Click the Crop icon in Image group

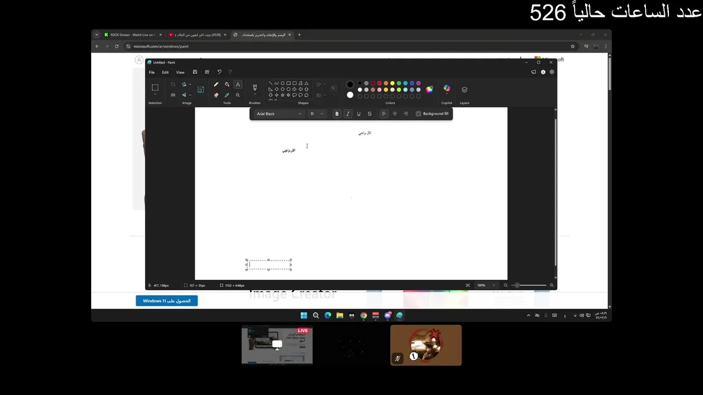coord(173,84)
